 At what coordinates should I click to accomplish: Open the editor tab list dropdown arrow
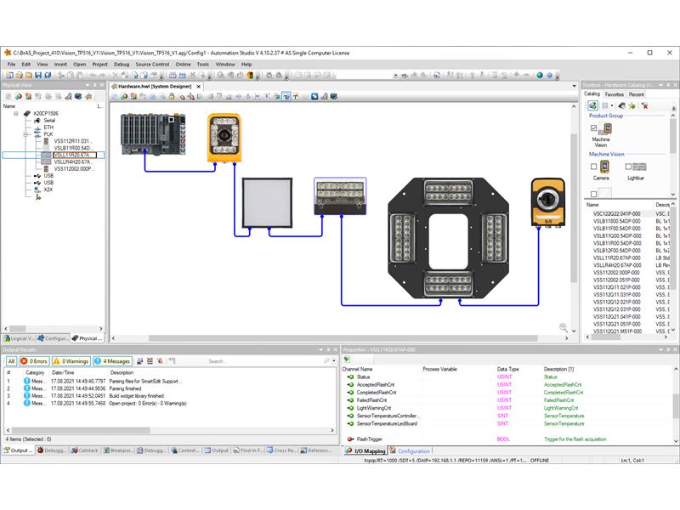[575, 87]
